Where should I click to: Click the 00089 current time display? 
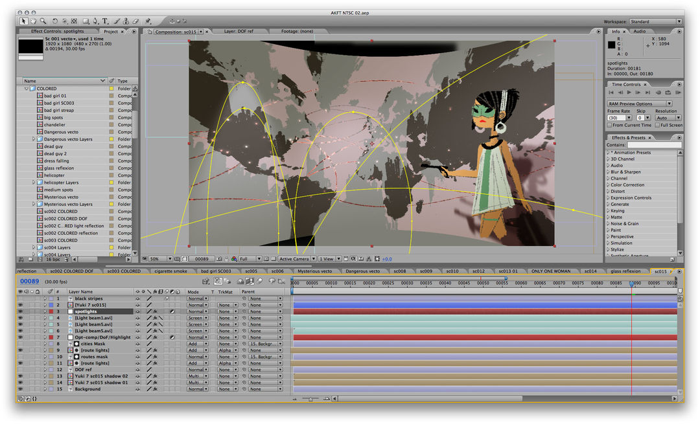[x=30, y=282]
